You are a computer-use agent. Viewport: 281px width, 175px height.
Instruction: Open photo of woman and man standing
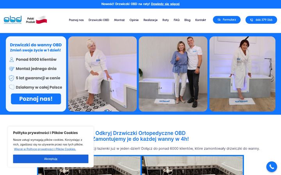(173, 74)
